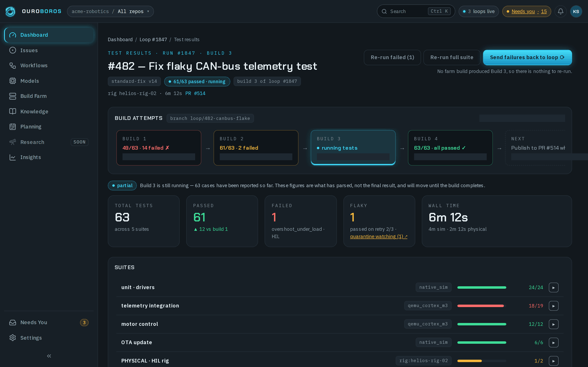Click the PHYSICAL · HIL rig progress bar

482,361
